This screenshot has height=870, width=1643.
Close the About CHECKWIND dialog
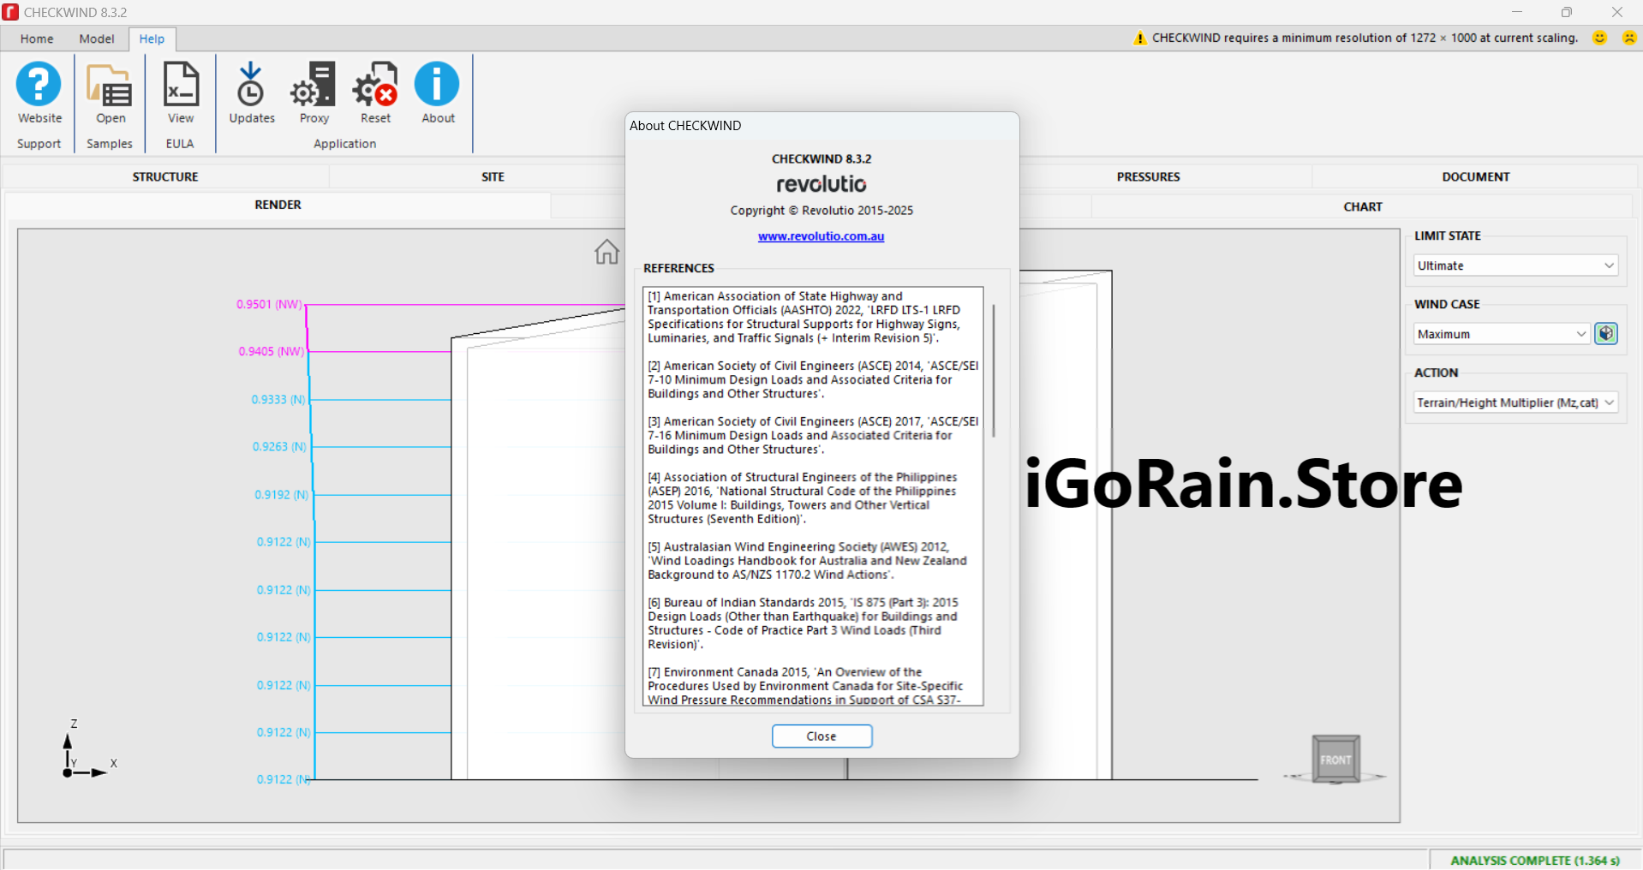point(821,736)
